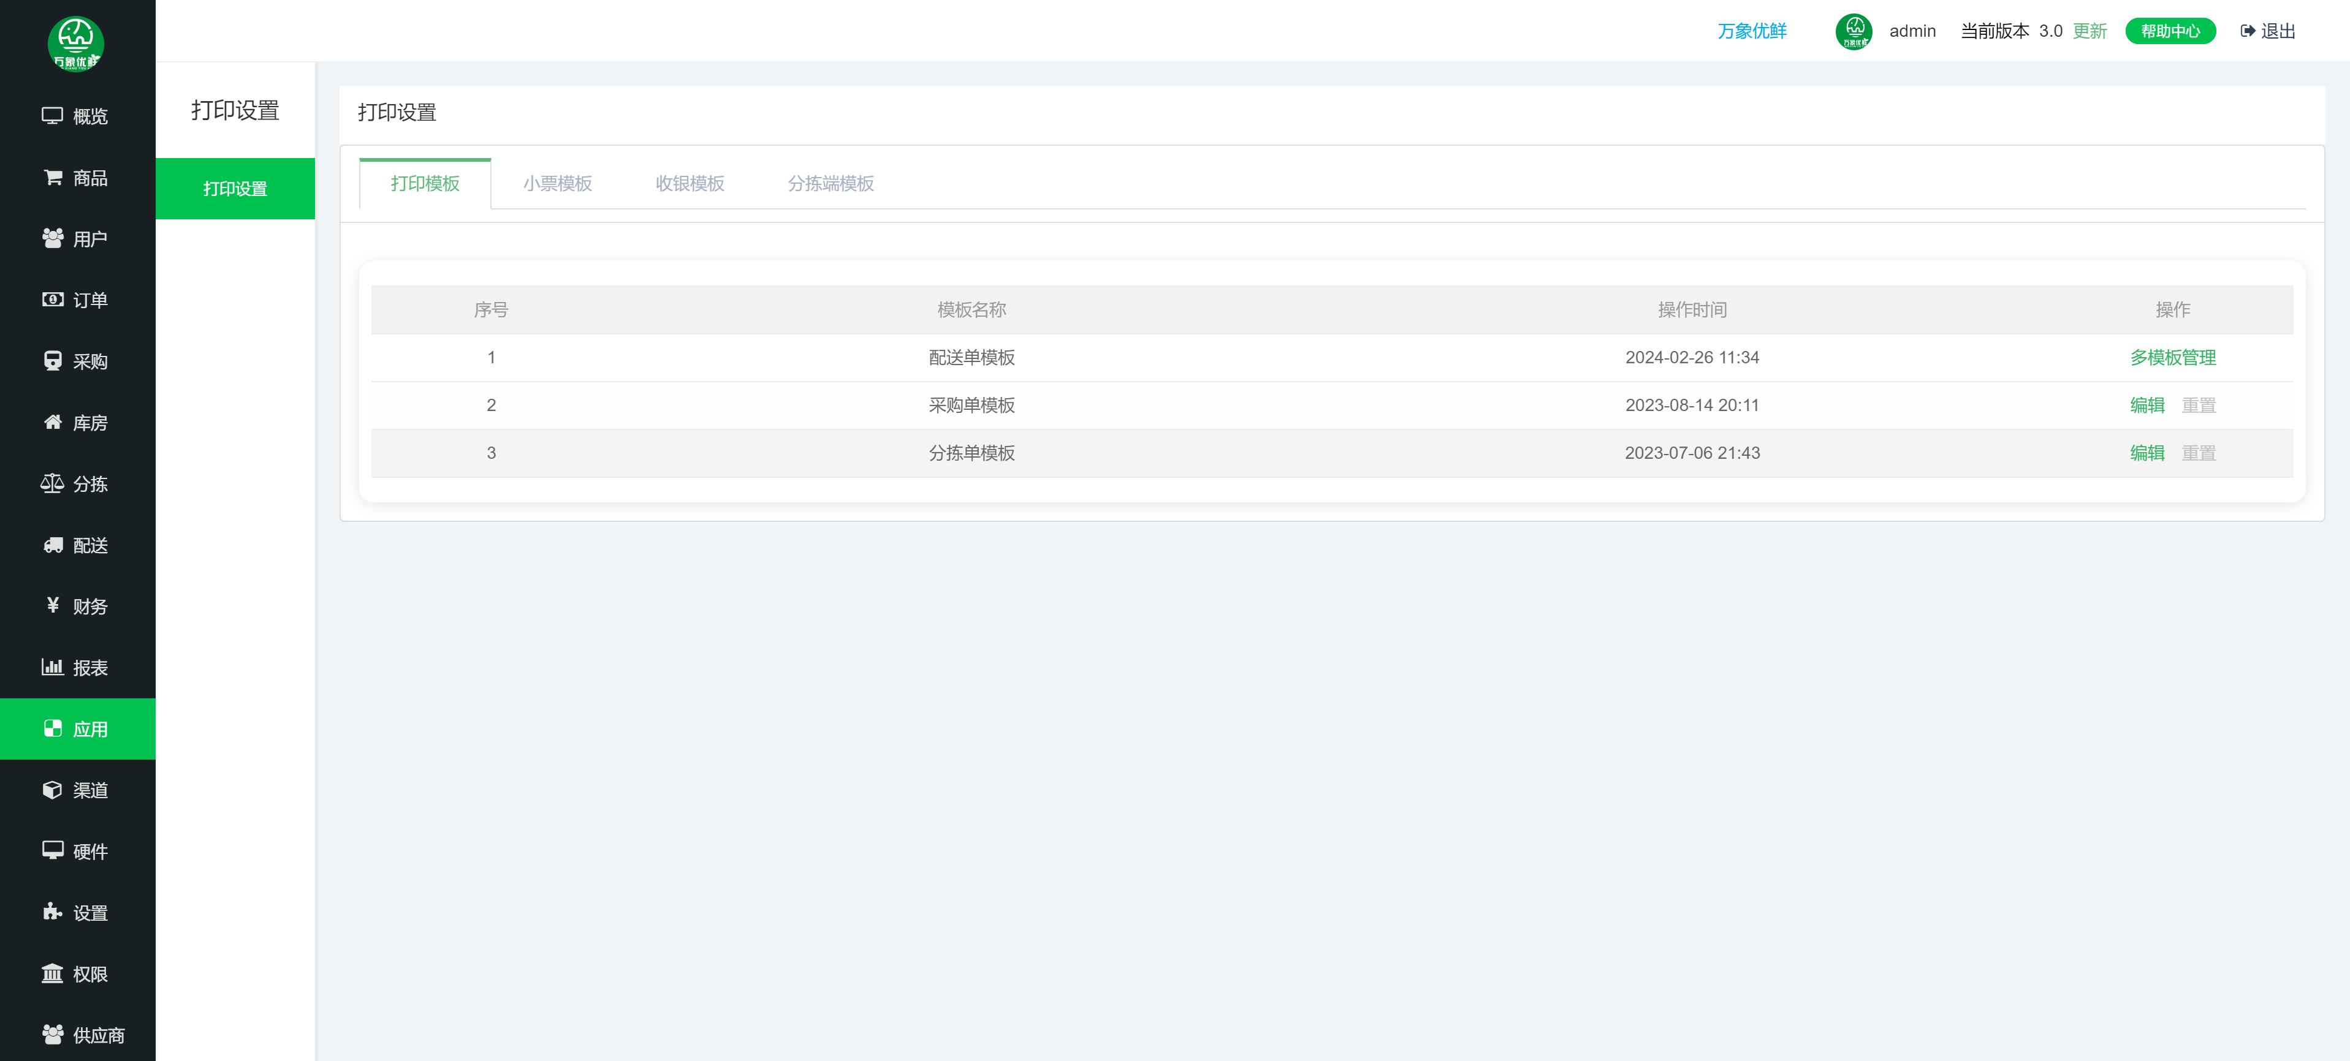2350x1061 pixels.
Task: Open the 渠道 cube icon
Action: 53,790
